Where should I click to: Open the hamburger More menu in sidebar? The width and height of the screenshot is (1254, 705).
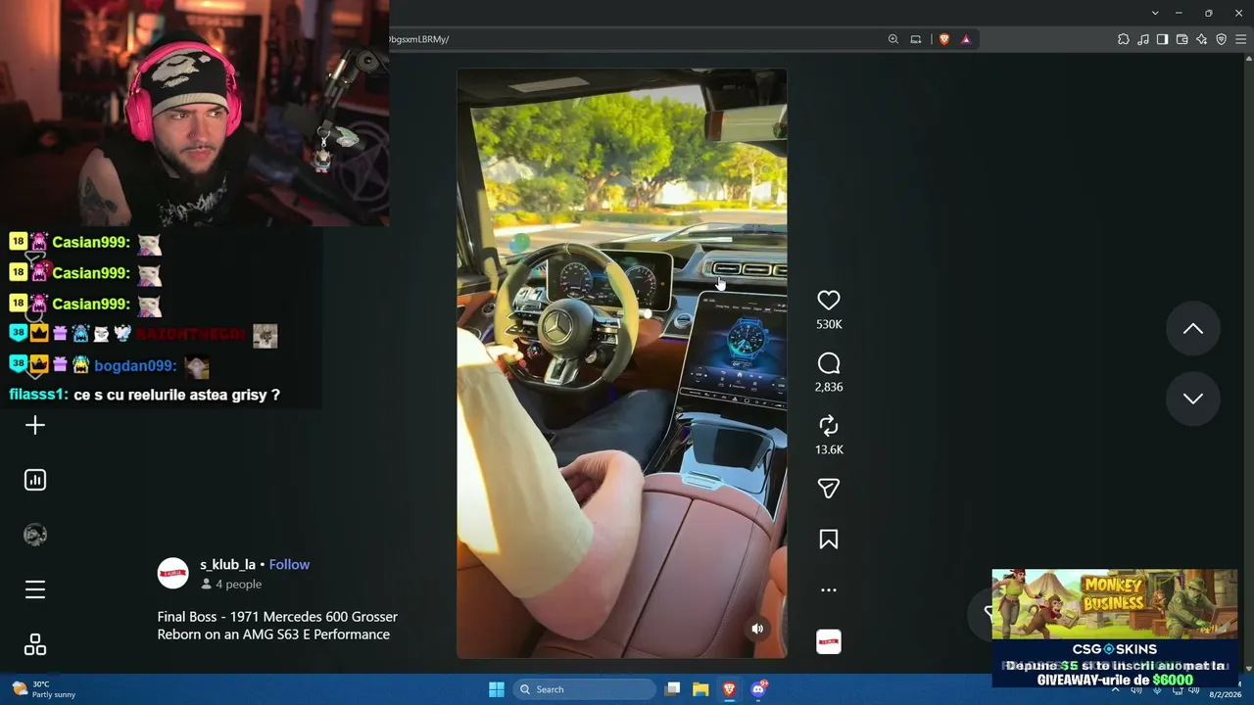point(35,589)
